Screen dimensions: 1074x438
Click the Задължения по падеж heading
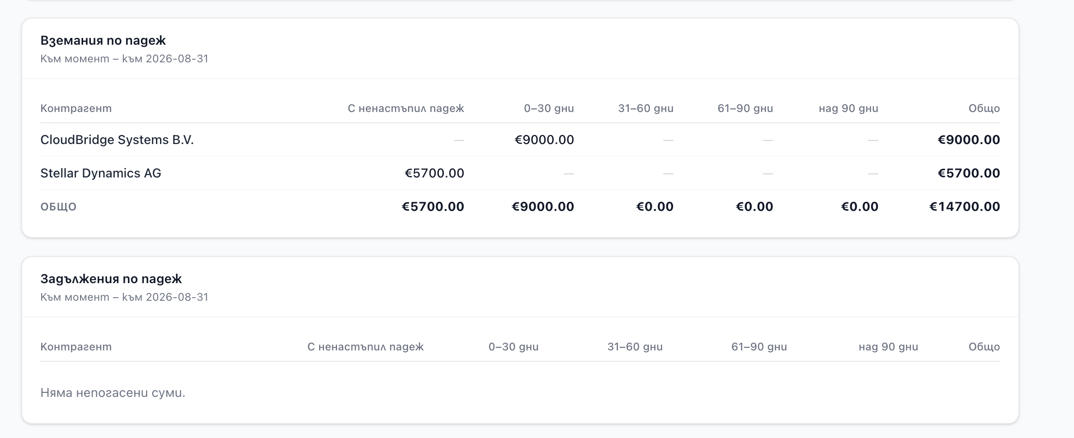(111, 279)
